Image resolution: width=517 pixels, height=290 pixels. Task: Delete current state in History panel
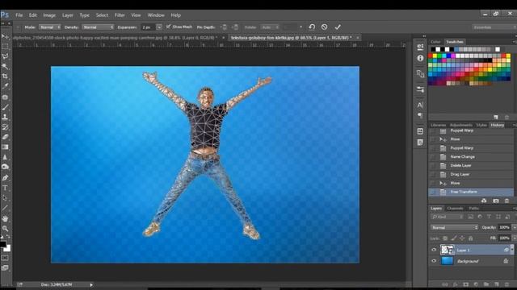(506, 201)
